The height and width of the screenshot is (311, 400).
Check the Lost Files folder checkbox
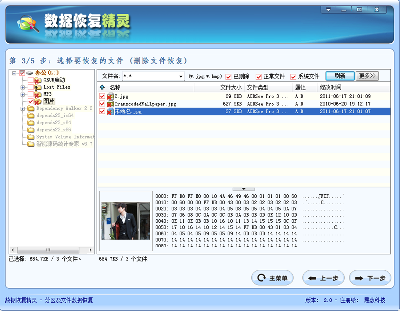point(31,87)
